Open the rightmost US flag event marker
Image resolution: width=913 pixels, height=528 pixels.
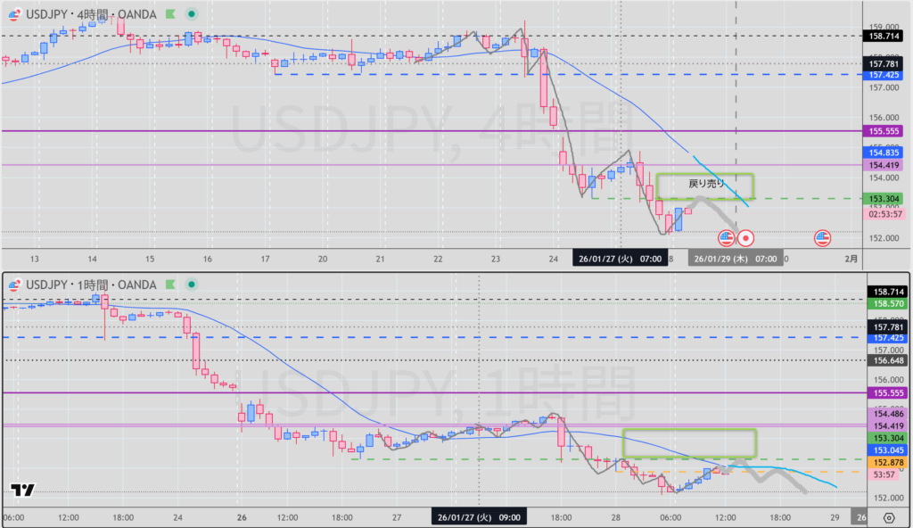coord(822,238)
